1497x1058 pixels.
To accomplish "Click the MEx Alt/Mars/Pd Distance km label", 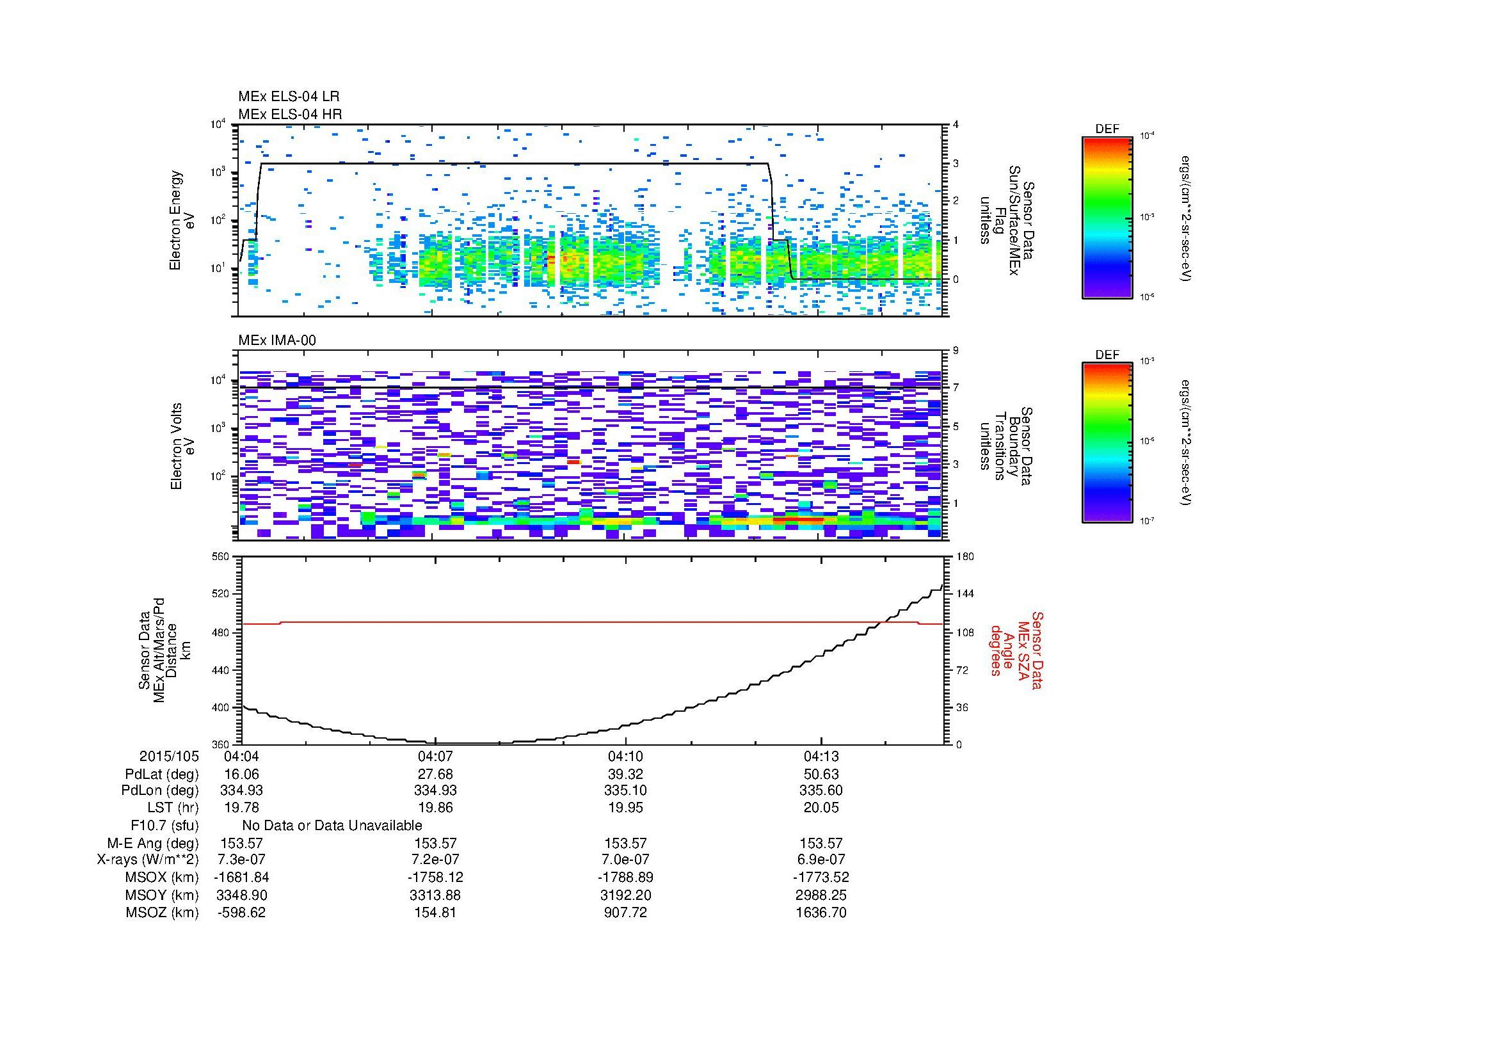I will pyautogui.click(x=164, y=650).
